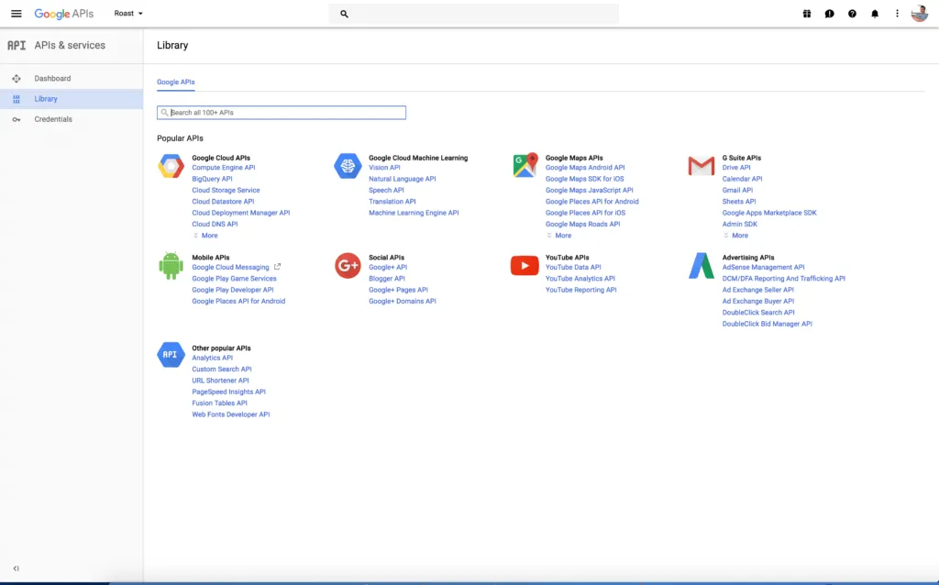Open the feedback alert icon
This screenshot has height=585, width=939.
829,13
